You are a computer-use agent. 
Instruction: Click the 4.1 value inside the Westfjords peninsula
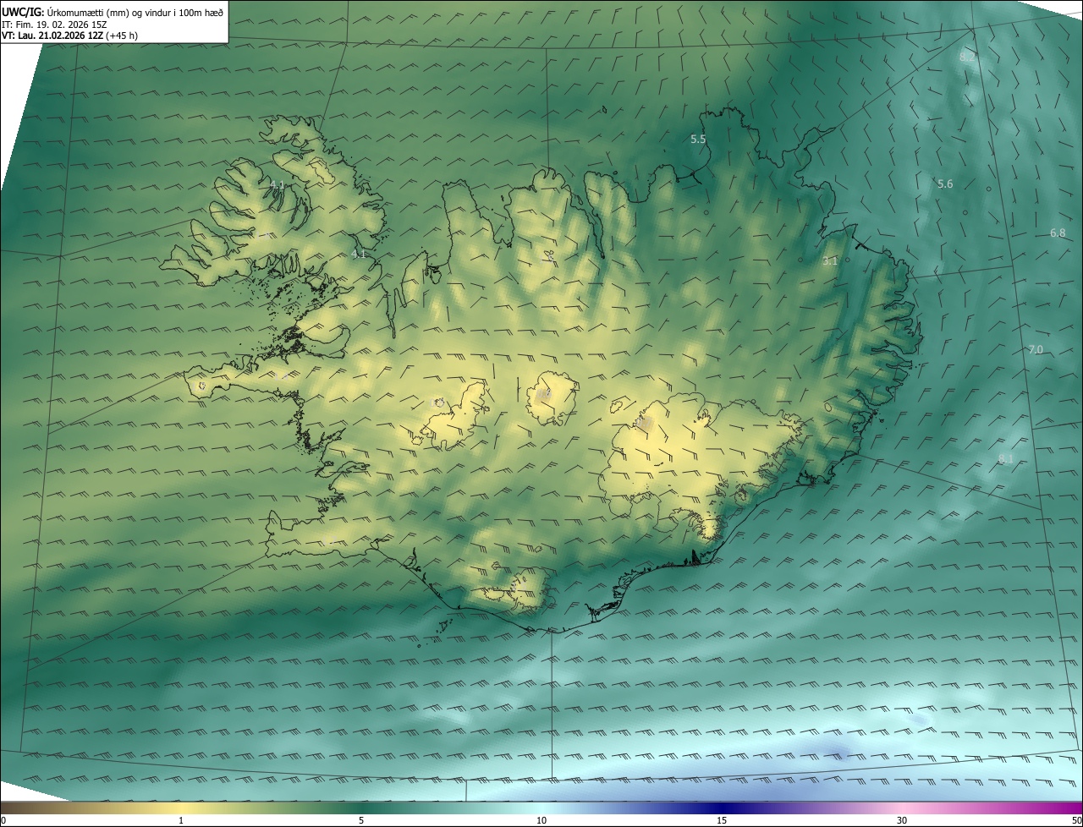tap(277, 185)
